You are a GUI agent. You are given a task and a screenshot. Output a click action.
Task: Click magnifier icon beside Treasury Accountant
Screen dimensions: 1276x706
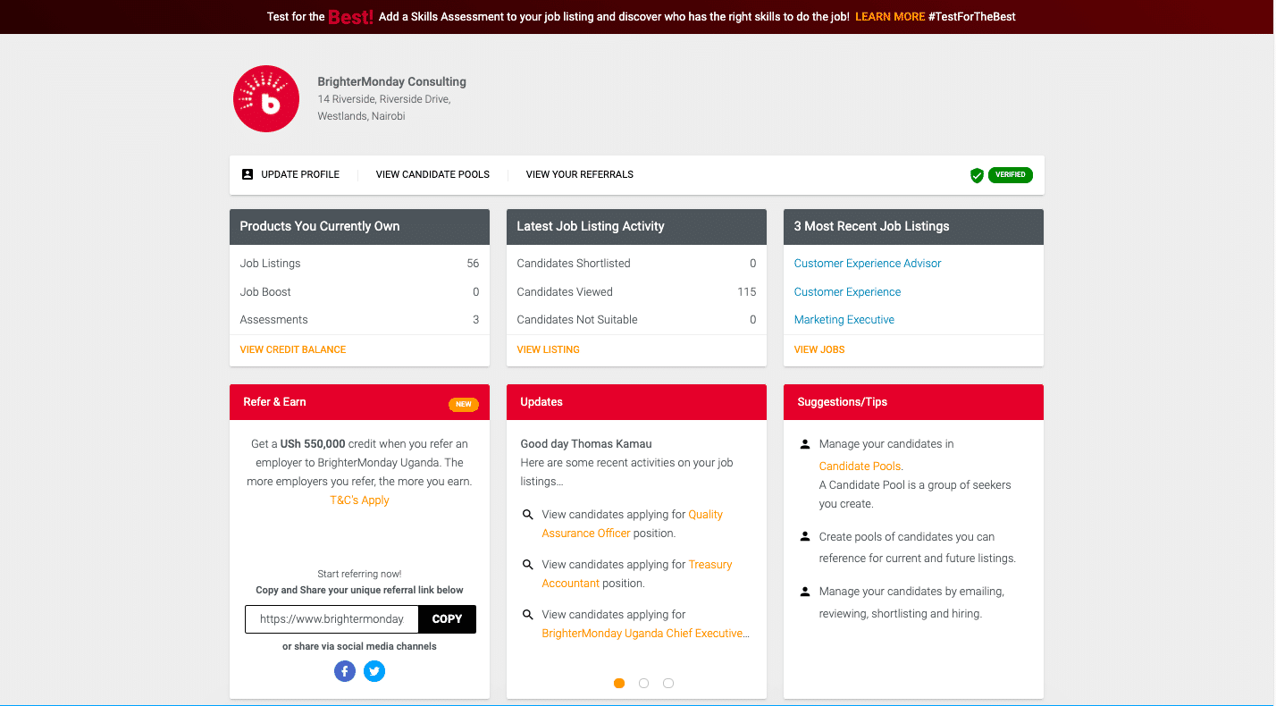(x=527, y=565)
